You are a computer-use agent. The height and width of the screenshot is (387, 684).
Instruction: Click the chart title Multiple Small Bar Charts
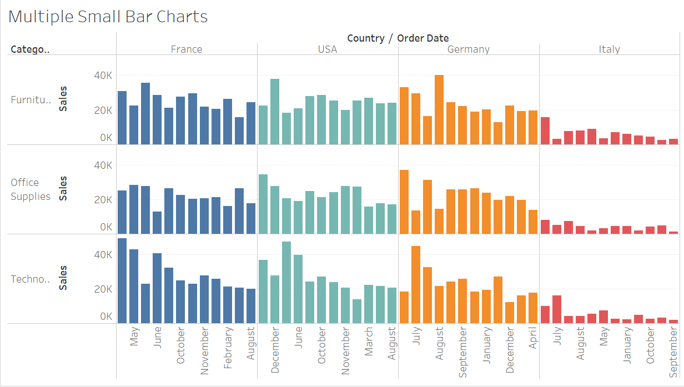tap(108, 17)
